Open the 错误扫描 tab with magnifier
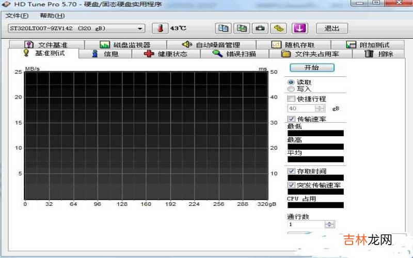The image size is (413, 258). [x=234, y=54]
